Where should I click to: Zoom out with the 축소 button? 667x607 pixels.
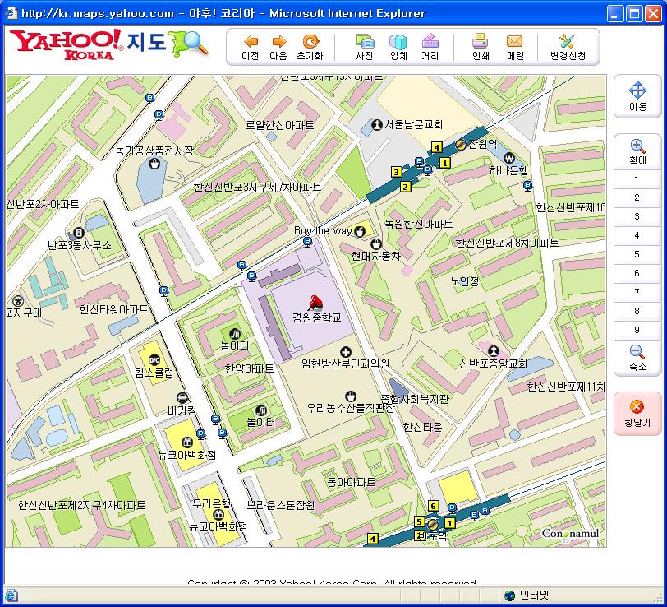(637, 358)
